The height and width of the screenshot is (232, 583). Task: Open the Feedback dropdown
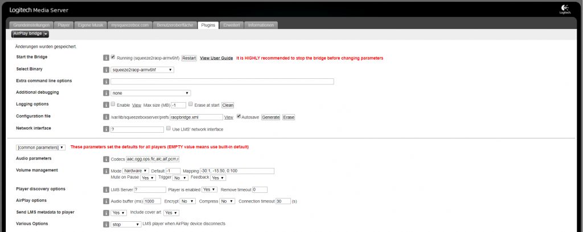(218, 178)
